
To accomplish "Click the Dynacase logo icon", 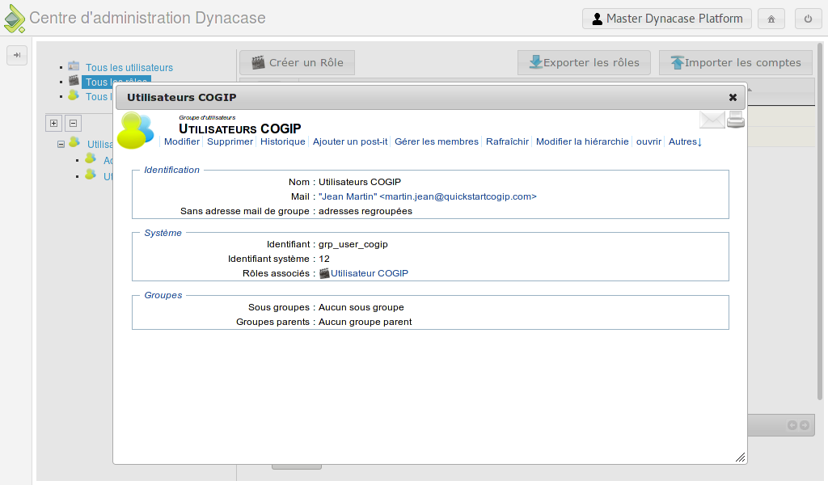I will coord(15,19).
